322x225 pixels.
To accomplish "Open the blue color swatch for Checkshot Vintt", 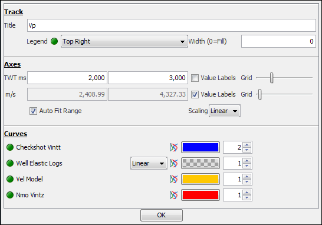I will [201, 147].
